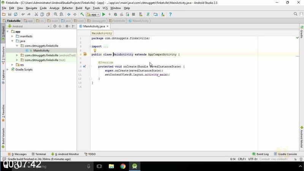Viewport: 304px width, 171px height.
Task: Open the Android Monitor tool window
Action: 65,154
